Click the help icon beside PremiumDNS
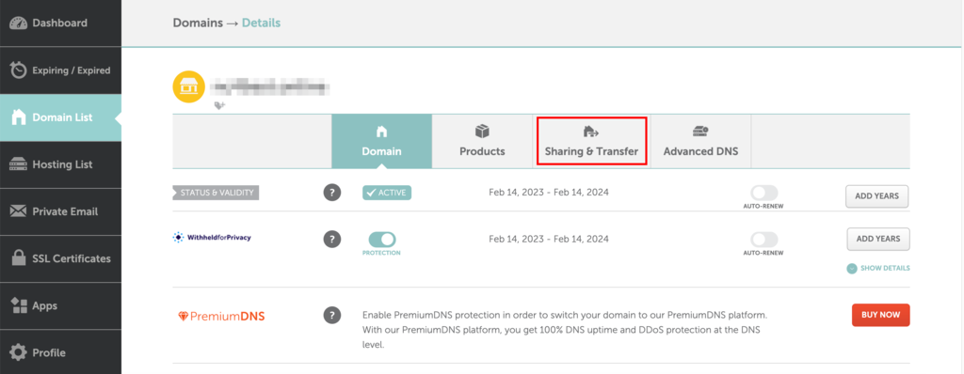 (332, 315)
